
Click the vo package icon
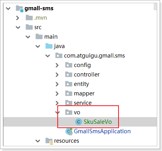69,112
